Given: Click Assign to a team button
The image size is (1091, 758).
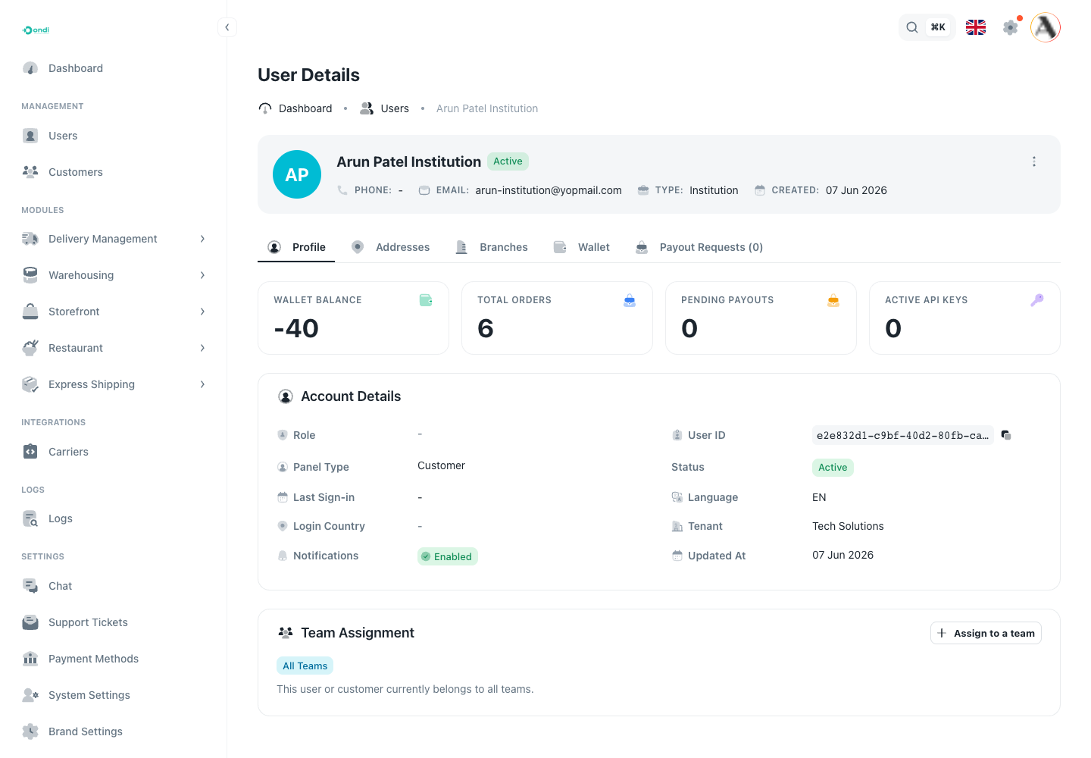Looking at the screenshot, I should coord(986,633).
